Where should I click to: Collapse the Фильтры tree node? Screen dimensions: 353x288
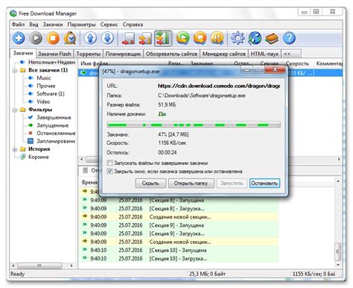click(x=15, y=110)
